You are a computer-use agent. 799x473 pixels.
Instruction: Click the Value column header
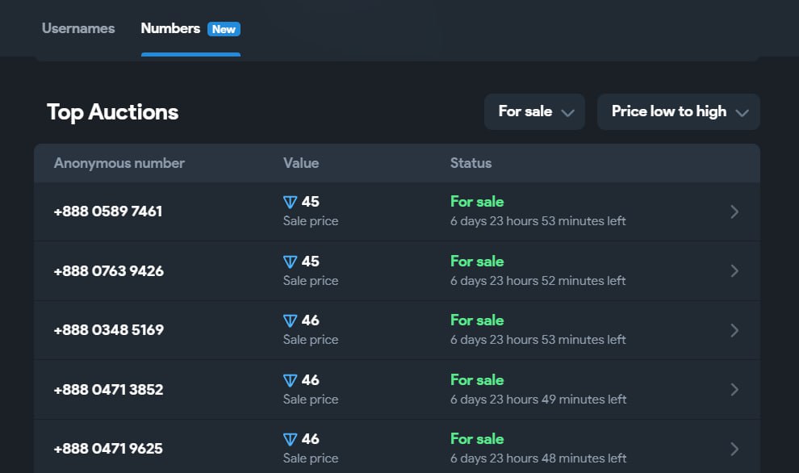301,163
